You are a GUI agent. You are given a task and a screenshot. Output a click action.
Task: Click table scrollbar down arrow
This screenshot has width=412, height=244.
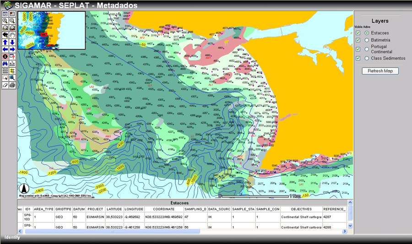tap(350, 226)
